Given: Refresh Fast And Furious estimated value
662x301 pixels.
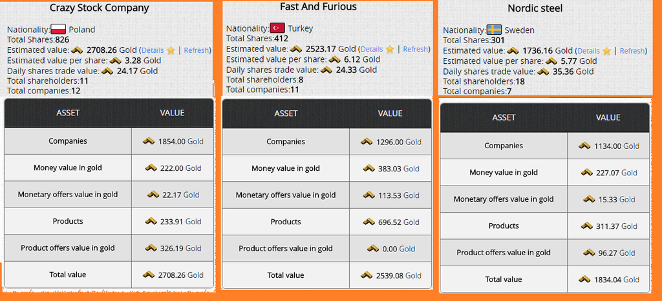Looking at the screenshot, I should (416, 49).
